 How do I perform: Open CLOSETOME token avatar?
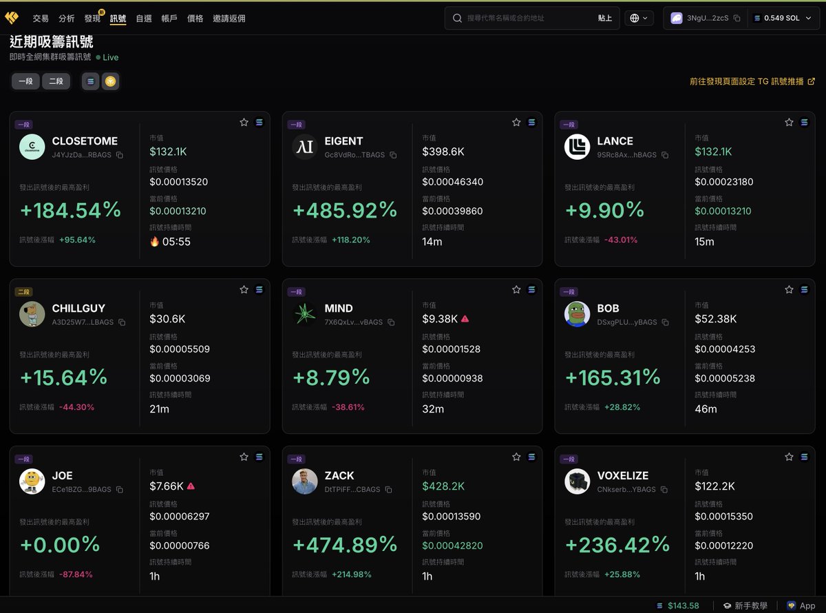click(x=32, y=147)
